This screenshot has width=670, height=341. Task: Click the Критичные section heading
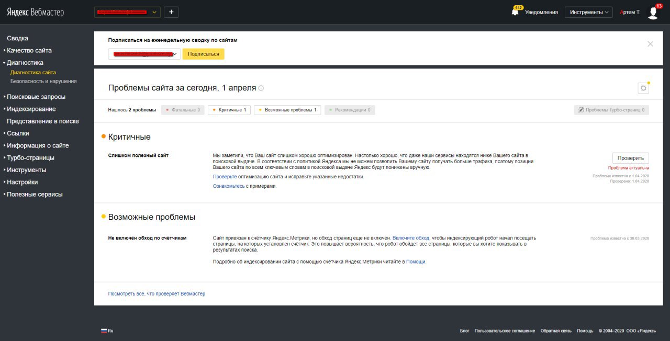(129, 137)
